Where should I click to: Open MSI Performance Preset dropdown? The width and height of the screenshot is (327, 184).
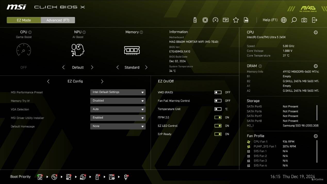[x=118, y=92]
